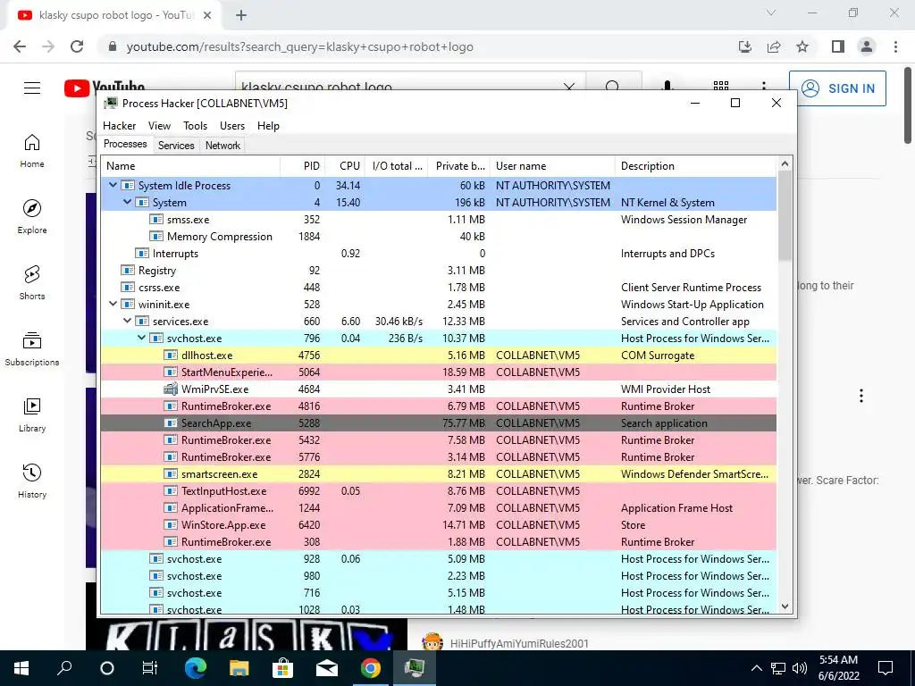
Task: Collapse services.exe tree node
Action: click(x=127, y=321)
